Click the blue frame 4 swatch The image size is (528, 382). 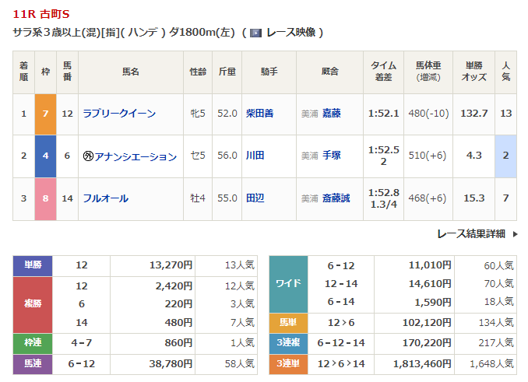(x=45, y=156)
